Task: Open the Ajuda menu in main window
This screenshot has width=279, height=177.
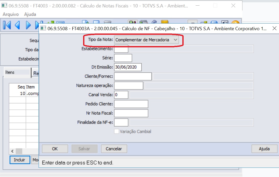Action: 30,14
